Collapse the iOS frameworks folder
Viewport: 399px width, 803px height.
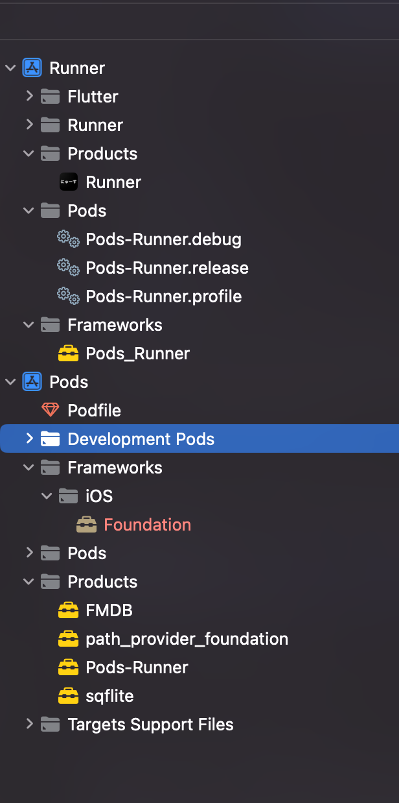tap(47, 496)
